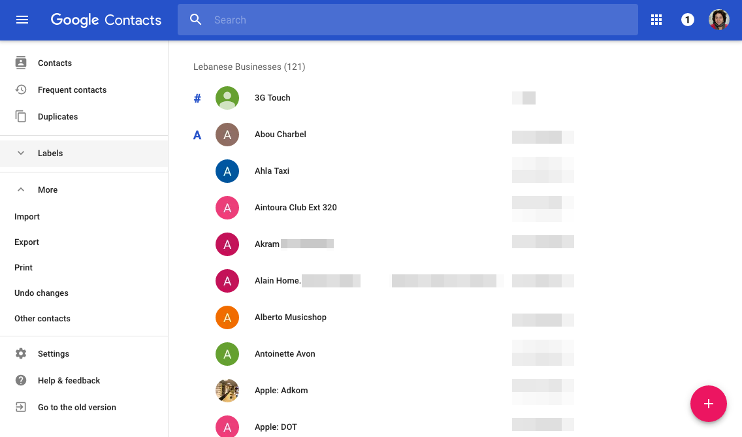Click the Duplicates icon in sidebar
This screenshot has height=437, width=742.
[21, 116]
